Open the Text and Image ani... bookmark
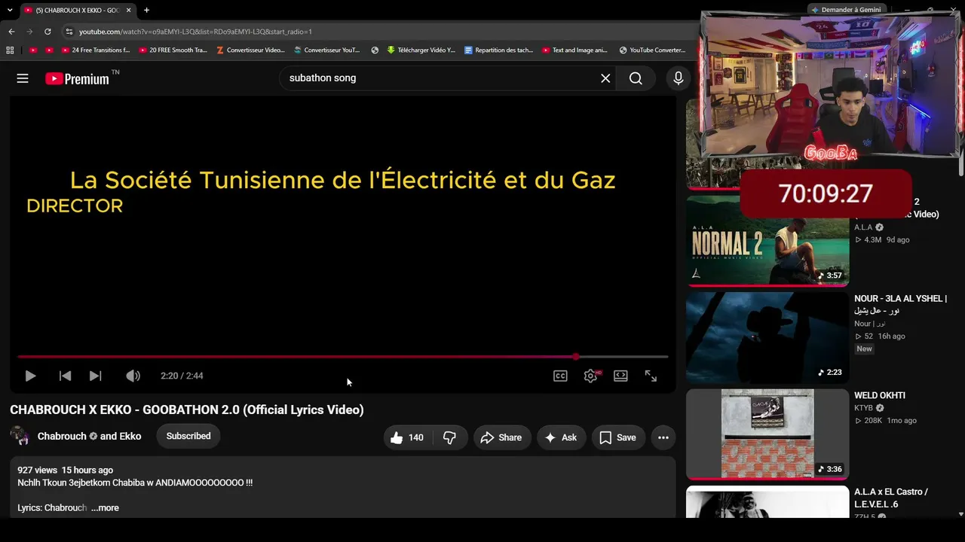This screenshot has width=965, height=542. (x=574, y=50)
